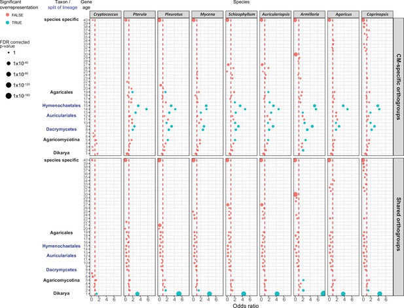The image size is (404, 308).
Task: Click the Agaricus species header
Action: point(344,14)
